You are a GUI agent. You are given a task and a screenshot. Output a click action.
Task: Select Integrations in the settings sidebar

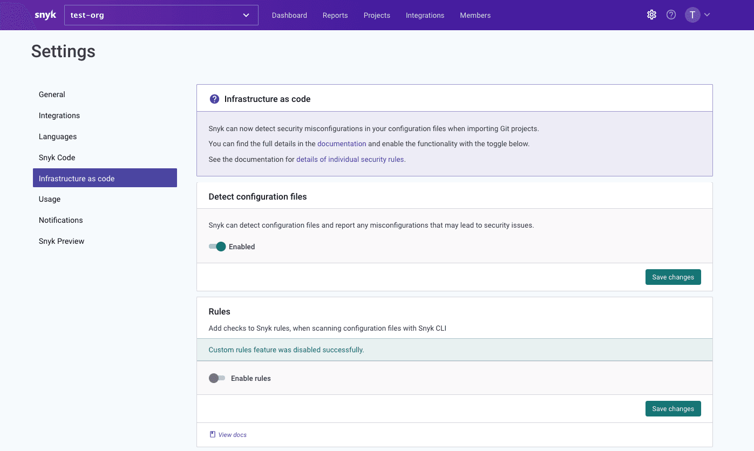pos(105,115)
